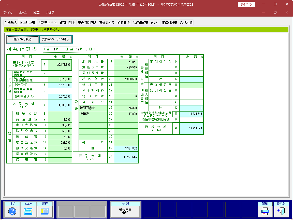The width and height of the screenshot is (293, 220).
Task: Open the 内訳 tab
Action: coord(154,22)
